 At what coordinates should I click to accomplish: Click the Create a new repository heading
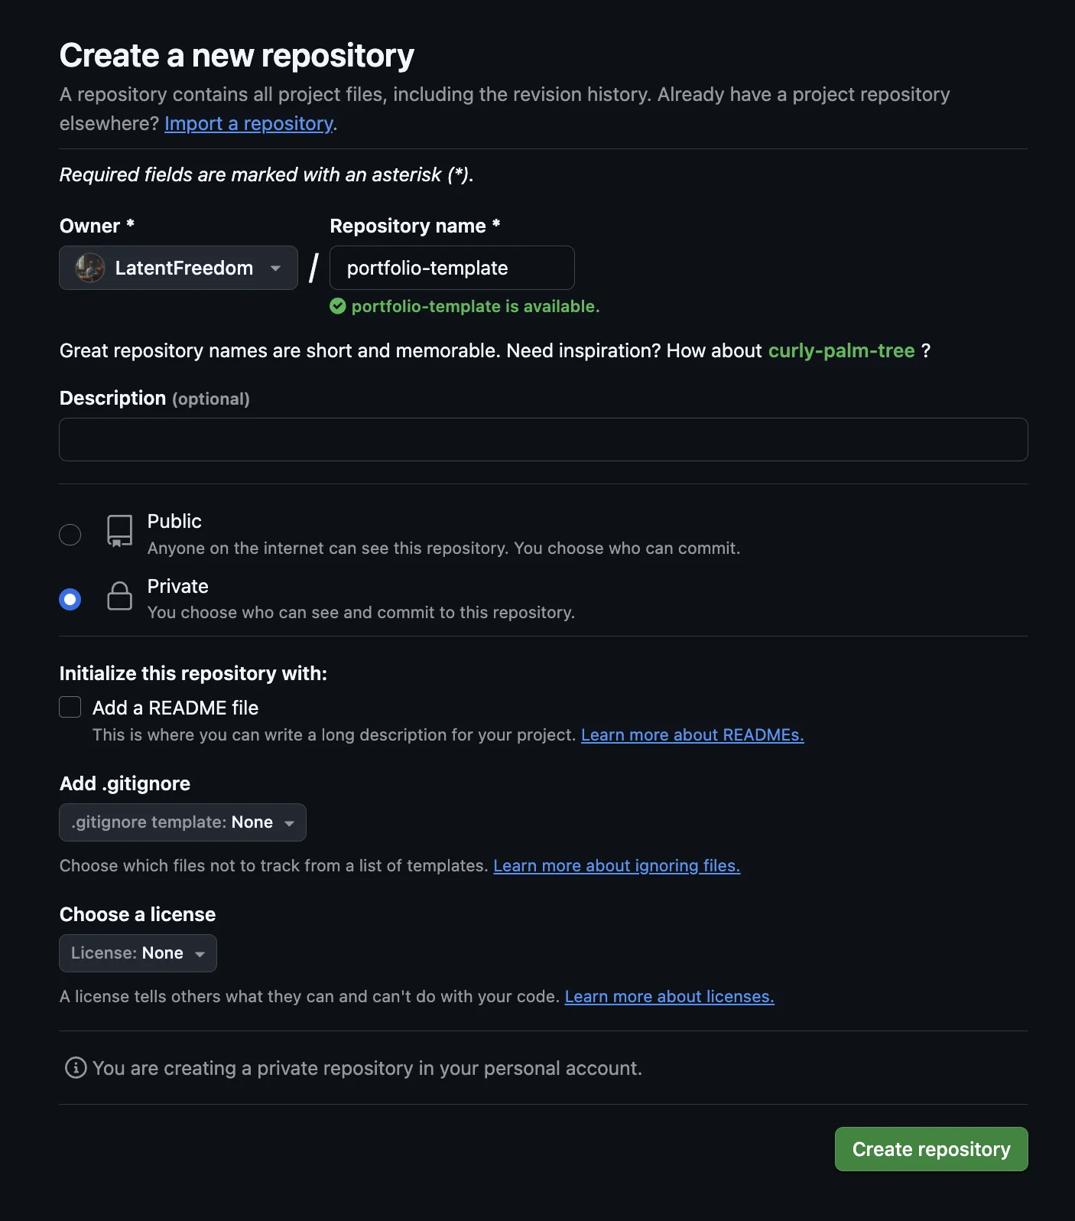coord(235,54)
